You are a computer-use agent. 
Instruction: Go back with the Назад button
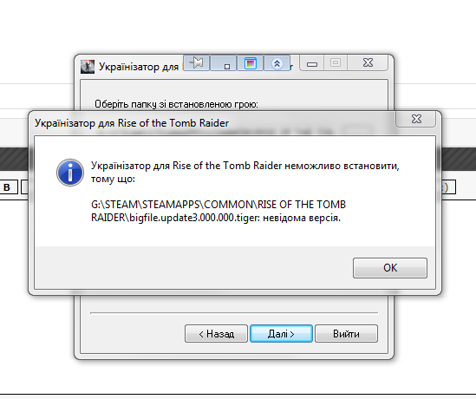(216, 334)
